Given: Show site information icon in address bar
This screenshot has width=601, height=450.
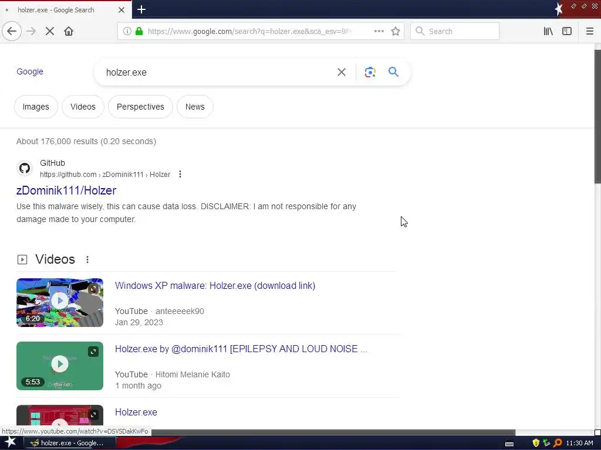Looking at the screenshot, I should [x=127, y=31].
